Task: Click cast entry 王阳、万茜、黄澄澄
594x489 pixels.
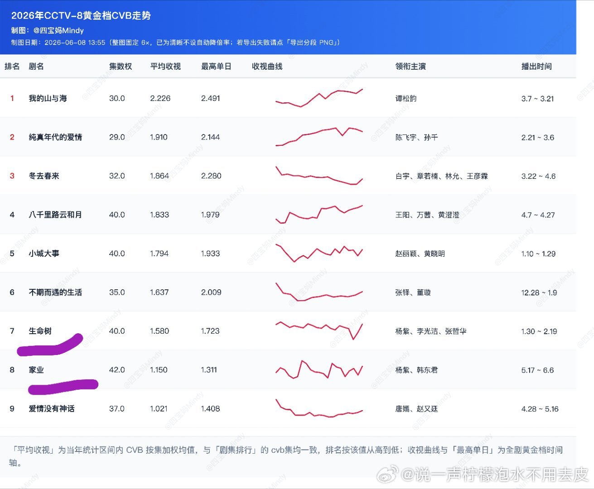Action: point(427,215)
